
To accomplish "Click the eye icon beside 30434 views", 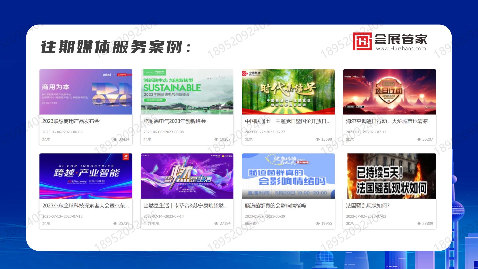I will [115, 139].
